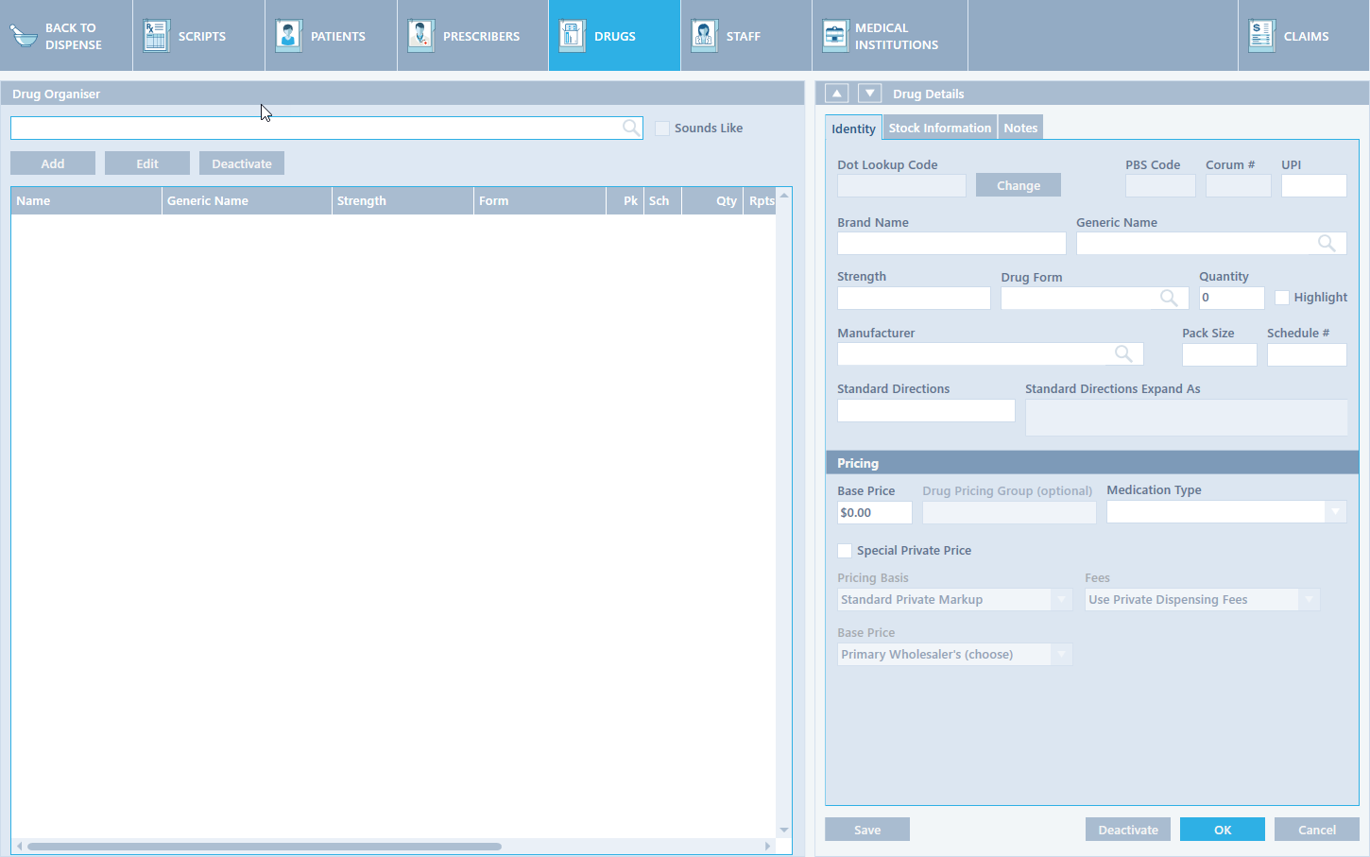1370x857 pixels.
Task: Open the Scripts section icon
Action: [156, 36]
